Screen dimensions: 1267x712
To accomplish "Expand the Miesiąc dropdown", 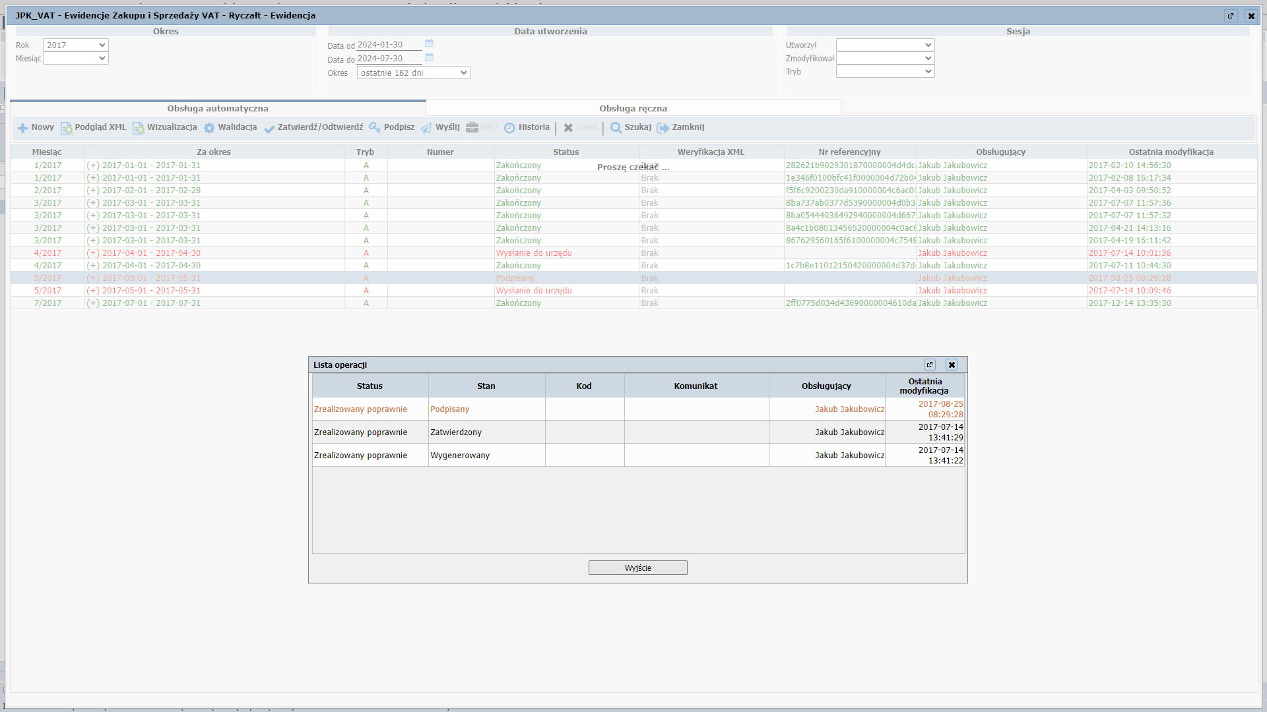I will coord(75,58).
